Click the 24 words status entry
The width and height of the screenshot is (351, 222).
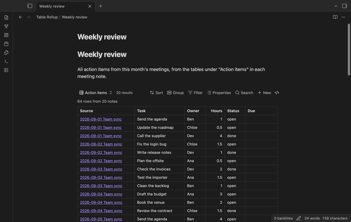[x=312, y=218]
